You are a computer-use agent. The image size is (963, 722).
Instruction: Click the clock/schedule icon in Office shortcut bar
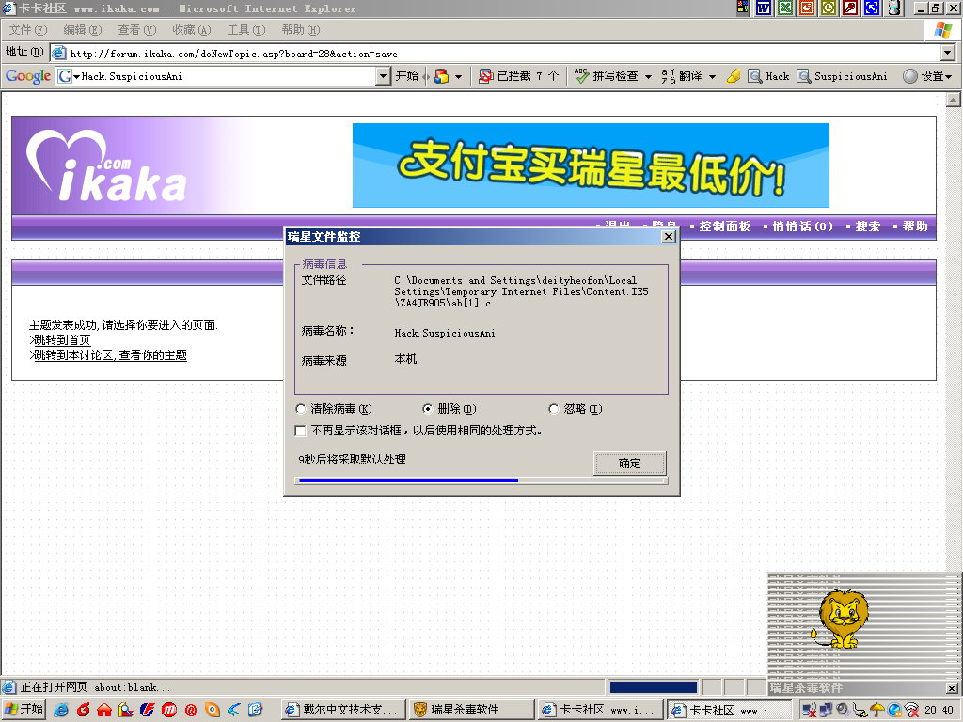point(829,8)
